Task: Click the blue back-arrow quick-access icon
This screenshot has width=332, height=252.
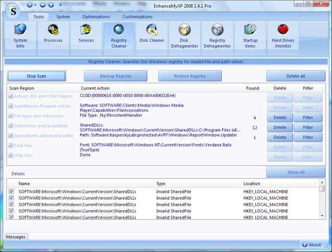Action: [x=43, y=4]
